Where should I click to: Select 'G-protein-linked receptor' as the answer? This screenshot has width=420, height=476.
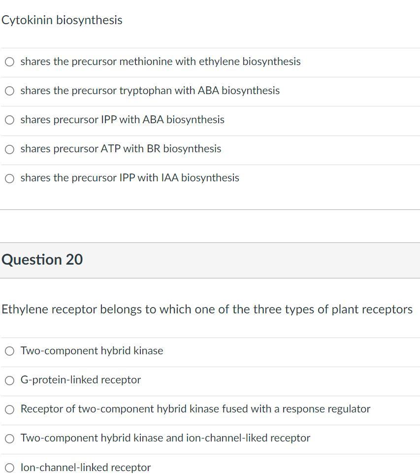pos(9,380)
